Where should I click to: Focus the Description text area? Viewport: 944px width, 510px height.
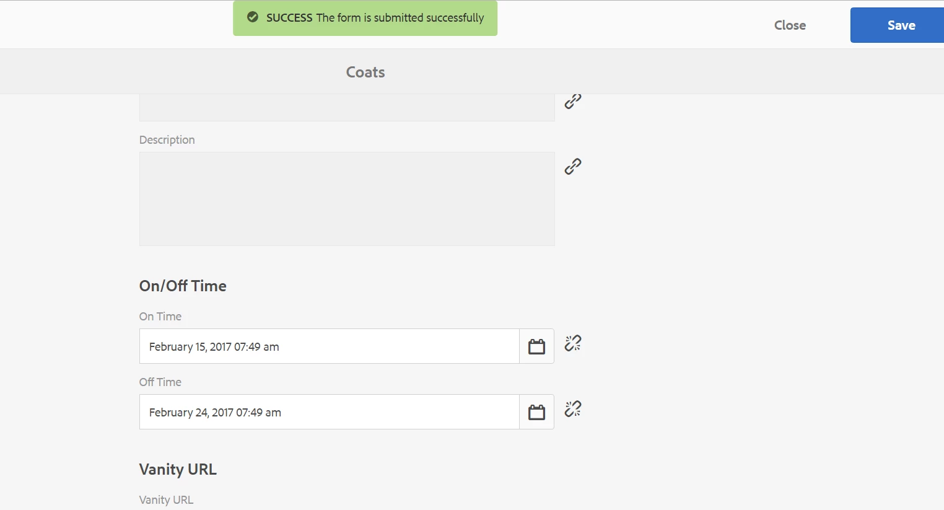pos(347,199)
